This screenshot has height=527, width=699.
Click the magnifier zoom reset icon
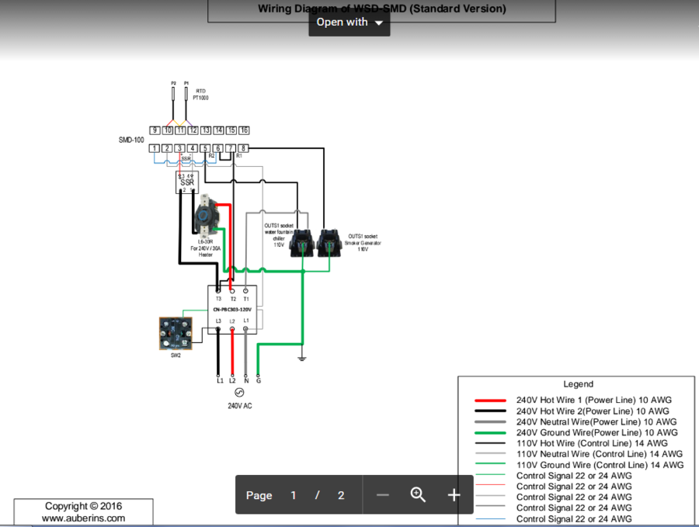coord(419,495)
